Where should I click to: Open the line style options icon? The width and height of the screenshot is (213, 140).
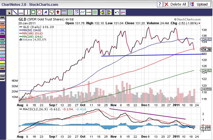click(x=123, y=12)
